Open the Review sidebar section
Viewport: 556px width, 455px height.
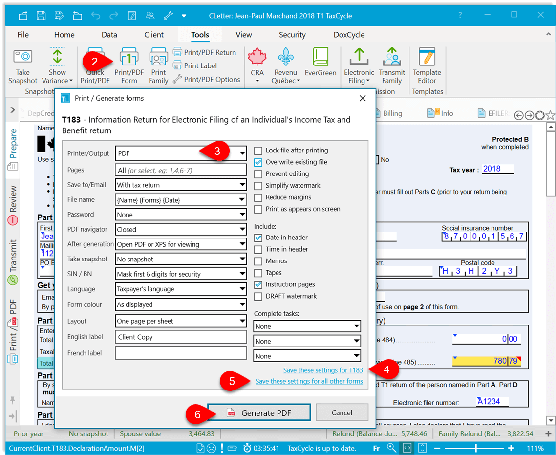(13, 205)
